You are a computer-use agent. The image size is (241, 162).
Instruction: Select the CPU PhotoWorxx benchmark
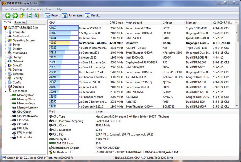pyautogui.click(x=28, y=116)
